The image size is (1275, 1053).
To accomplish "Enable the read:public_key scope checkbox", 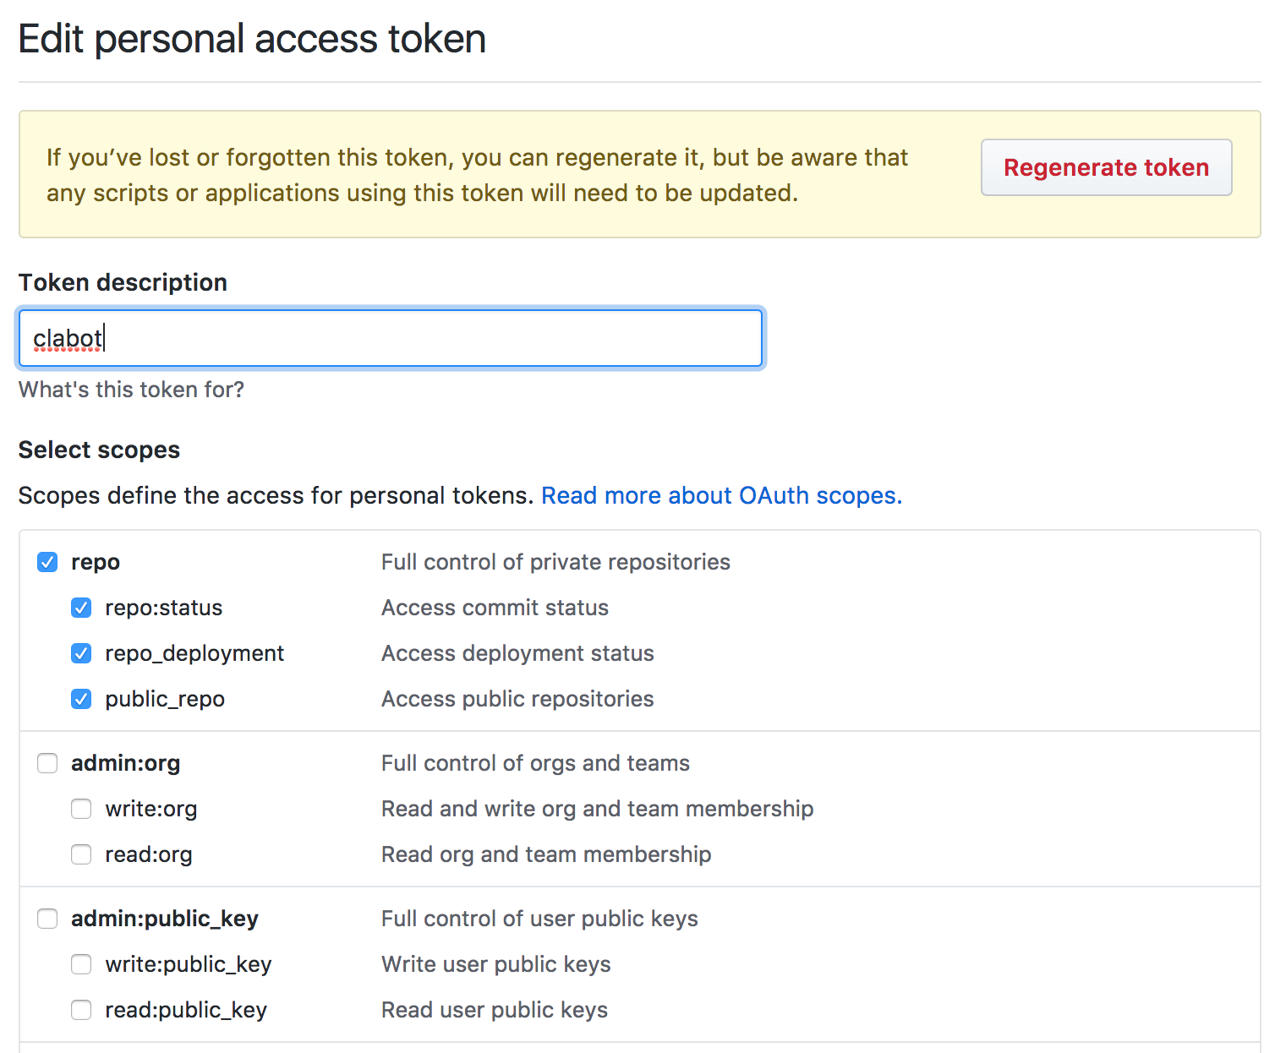I will pos(81,1010).
